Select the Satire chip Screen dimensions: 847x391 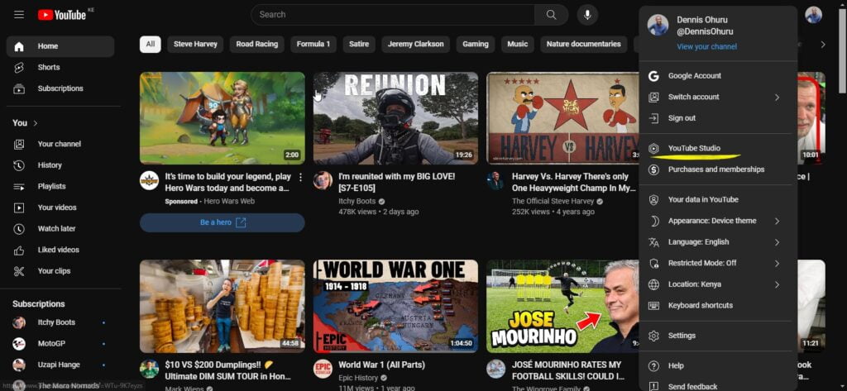[x=359, y=45]
